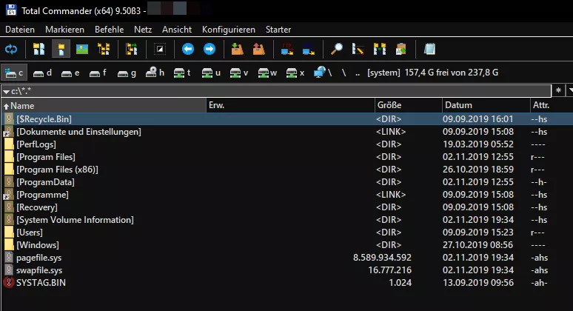
Task: Sort by the Größe column header
Action: click(x=409, y=106)
